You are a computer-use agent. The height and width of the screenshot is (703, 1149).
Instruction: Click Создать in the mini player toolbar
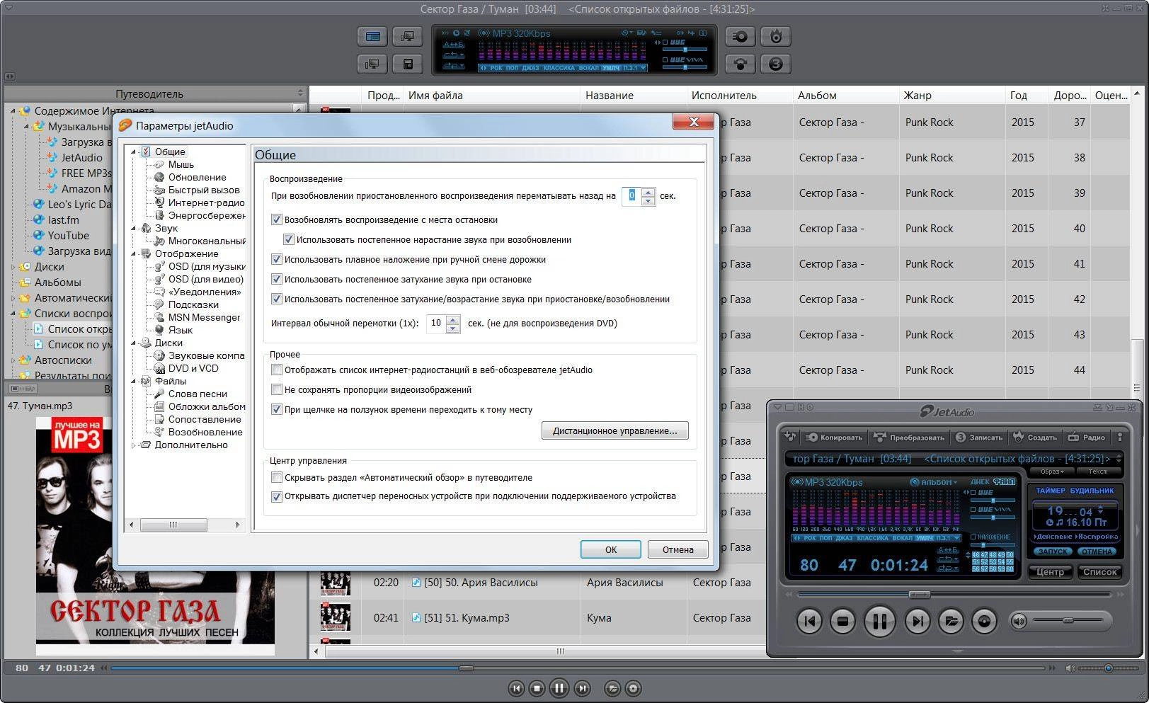(1035, 438)
